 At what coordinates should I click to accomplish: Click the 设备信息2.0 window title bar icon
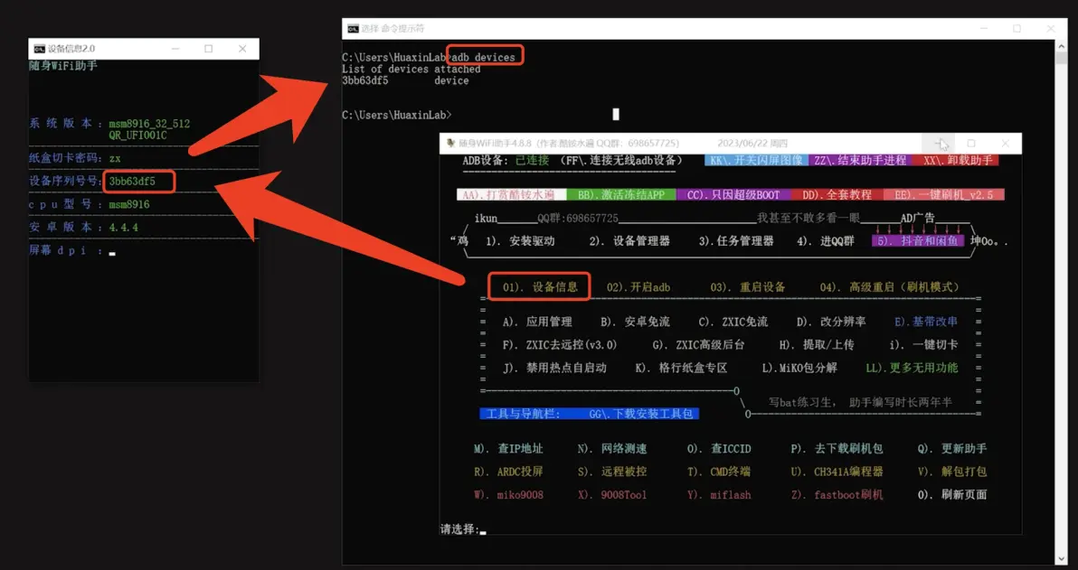tap(39, 49)
